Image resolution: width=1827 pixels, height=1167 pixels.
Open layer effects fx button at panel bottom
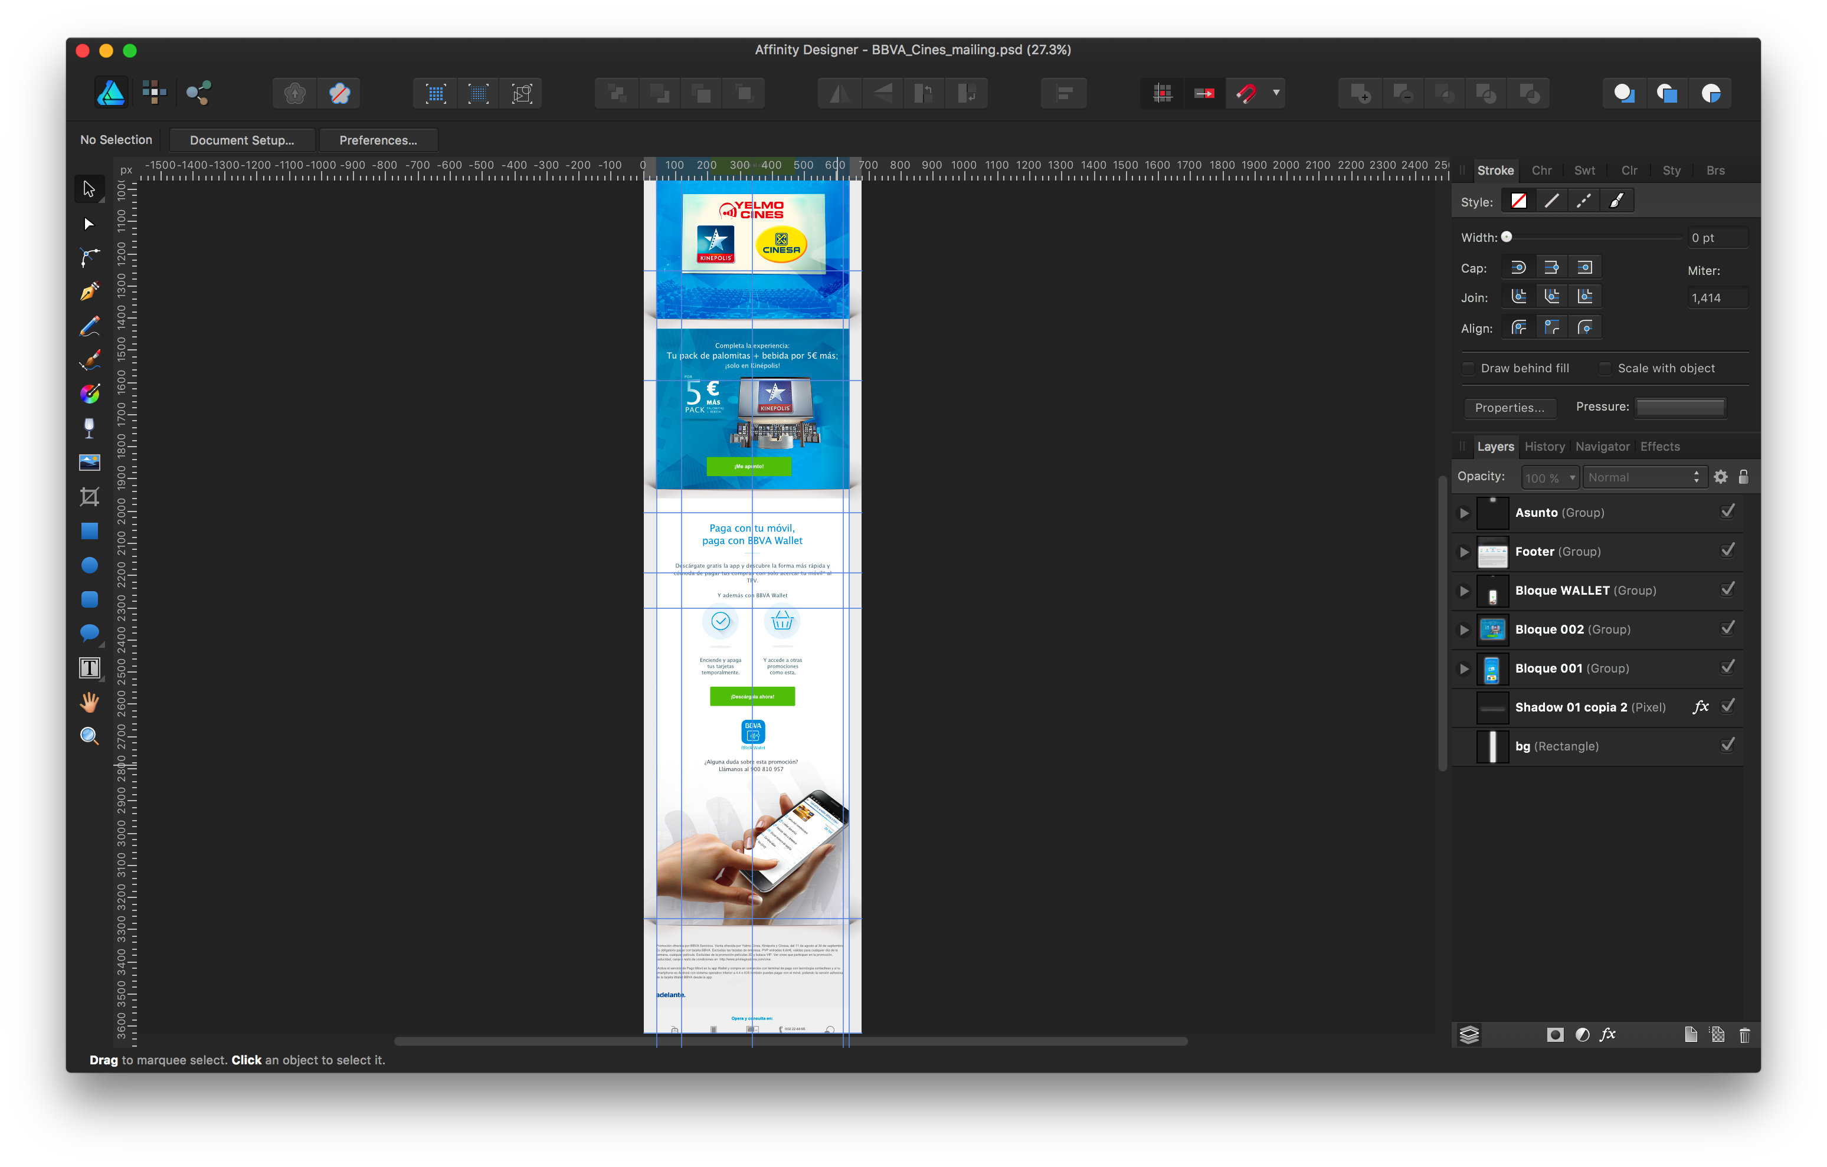click(x=1607, y=1035)
